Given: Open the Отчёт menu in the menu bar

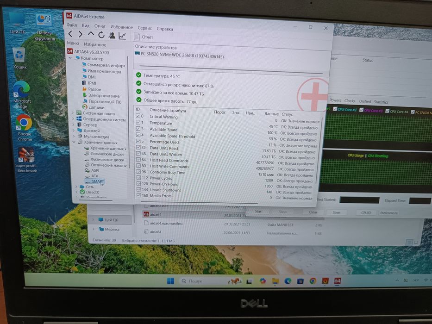Looking at the screenshot, I should tap(100, 26).
